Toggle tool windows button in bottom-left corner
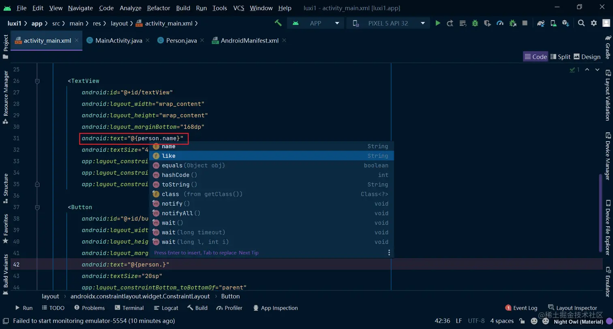Viewport: 613px width, 329px height. pyautogui.click(x=5, y=321)
